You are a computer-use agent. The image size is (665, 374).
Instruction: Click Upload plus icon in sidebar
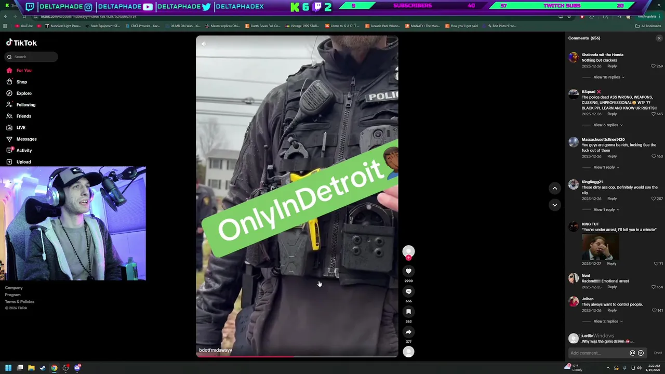(9, 162)
